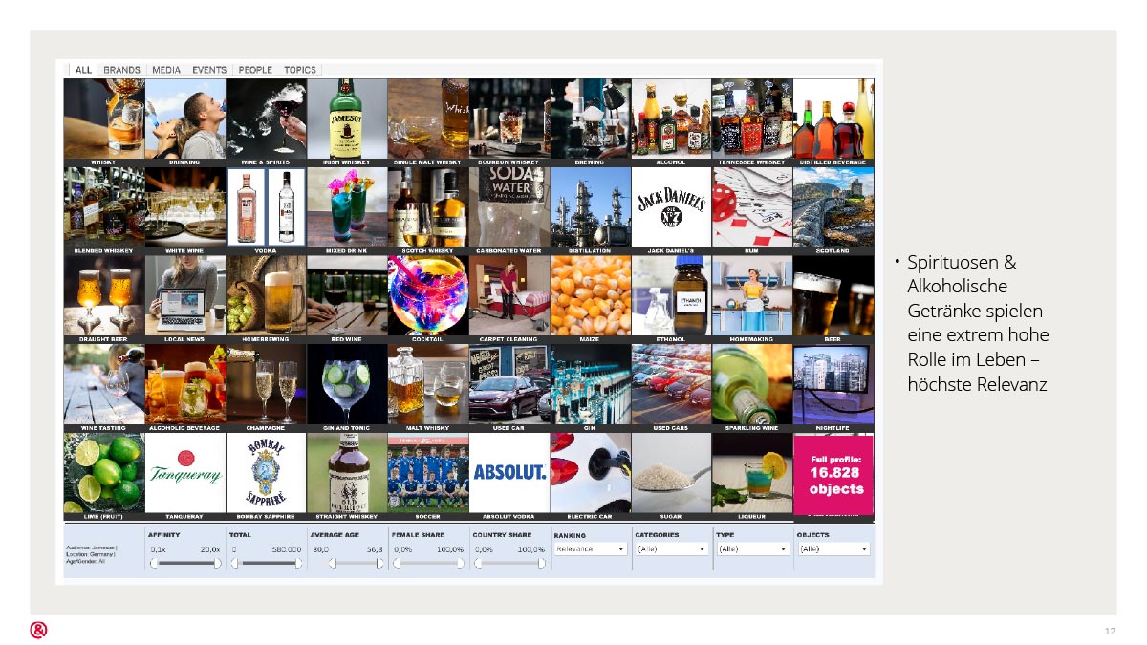Click the Affinity slider track

(184, 564)
